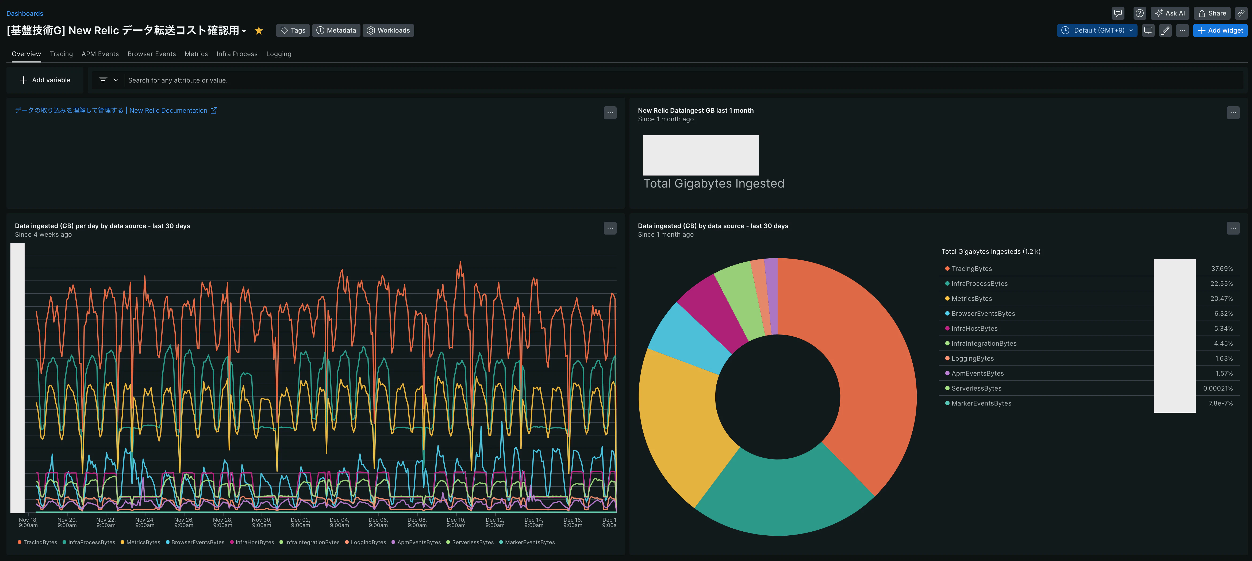Click the Ask AI button

pos(1169,13)
